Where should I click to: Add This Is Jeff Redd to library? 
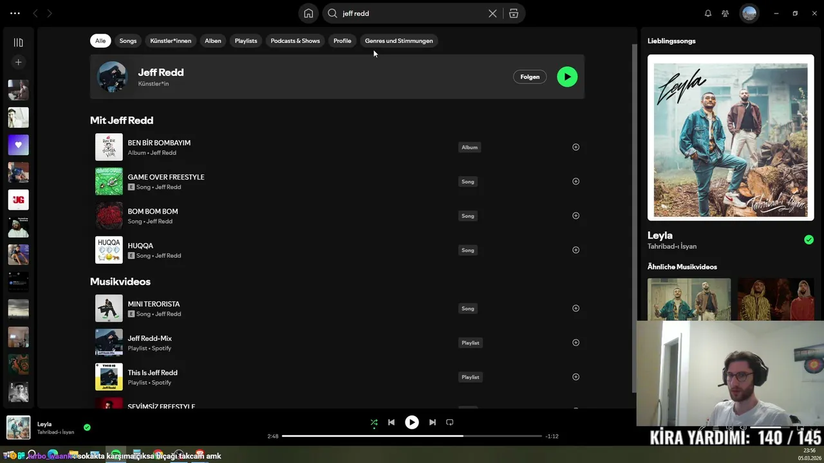tap(576, 377)
